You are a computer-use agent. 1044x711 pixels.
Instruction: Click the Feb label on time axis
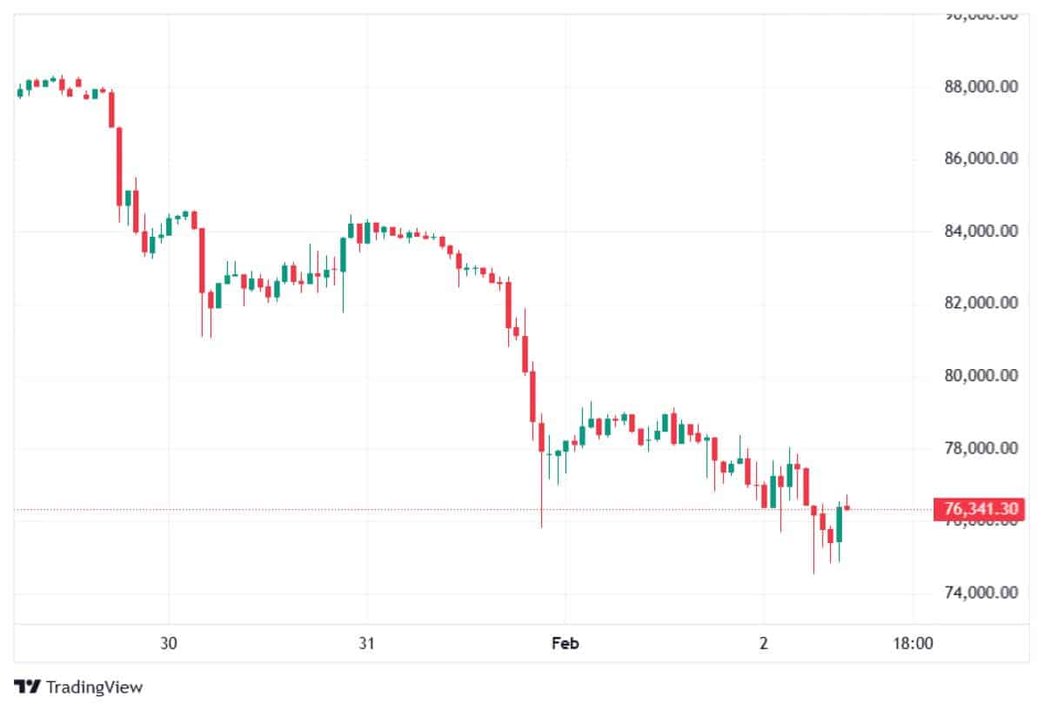coord(565,644)
